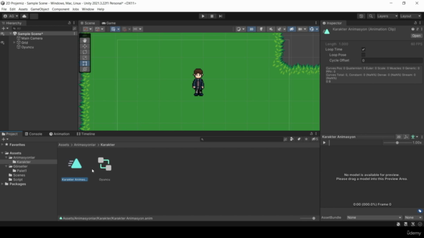
Task: Expand the Grid object in Hierarchy
Action: click(15, 42)
